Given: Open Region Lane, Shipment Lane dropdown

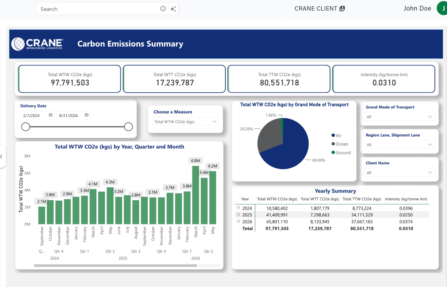Looking at the screenshot, I should click(x=400, y=144).
